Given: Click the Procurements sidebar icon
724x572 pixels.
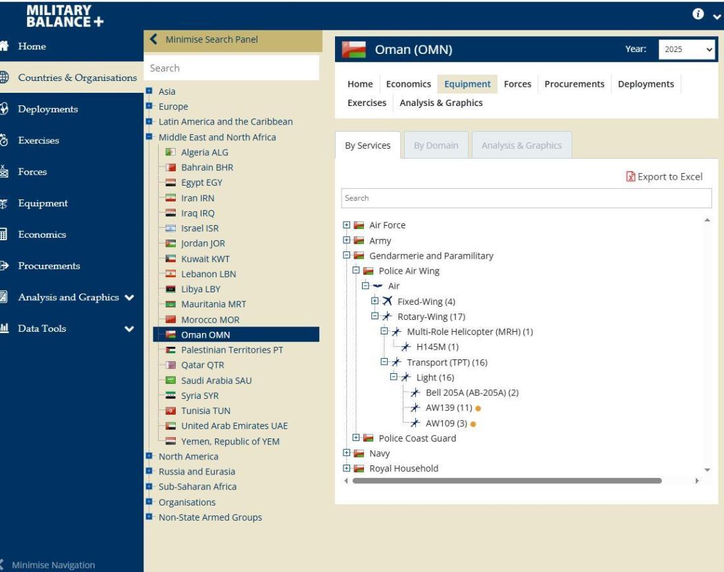Looking at the screenshot, I should coord(4,265).
